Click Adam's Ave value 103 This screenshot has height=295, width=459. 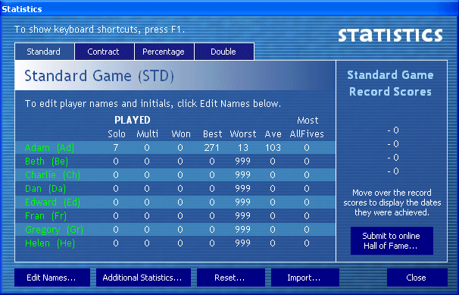tap(273, 148)
